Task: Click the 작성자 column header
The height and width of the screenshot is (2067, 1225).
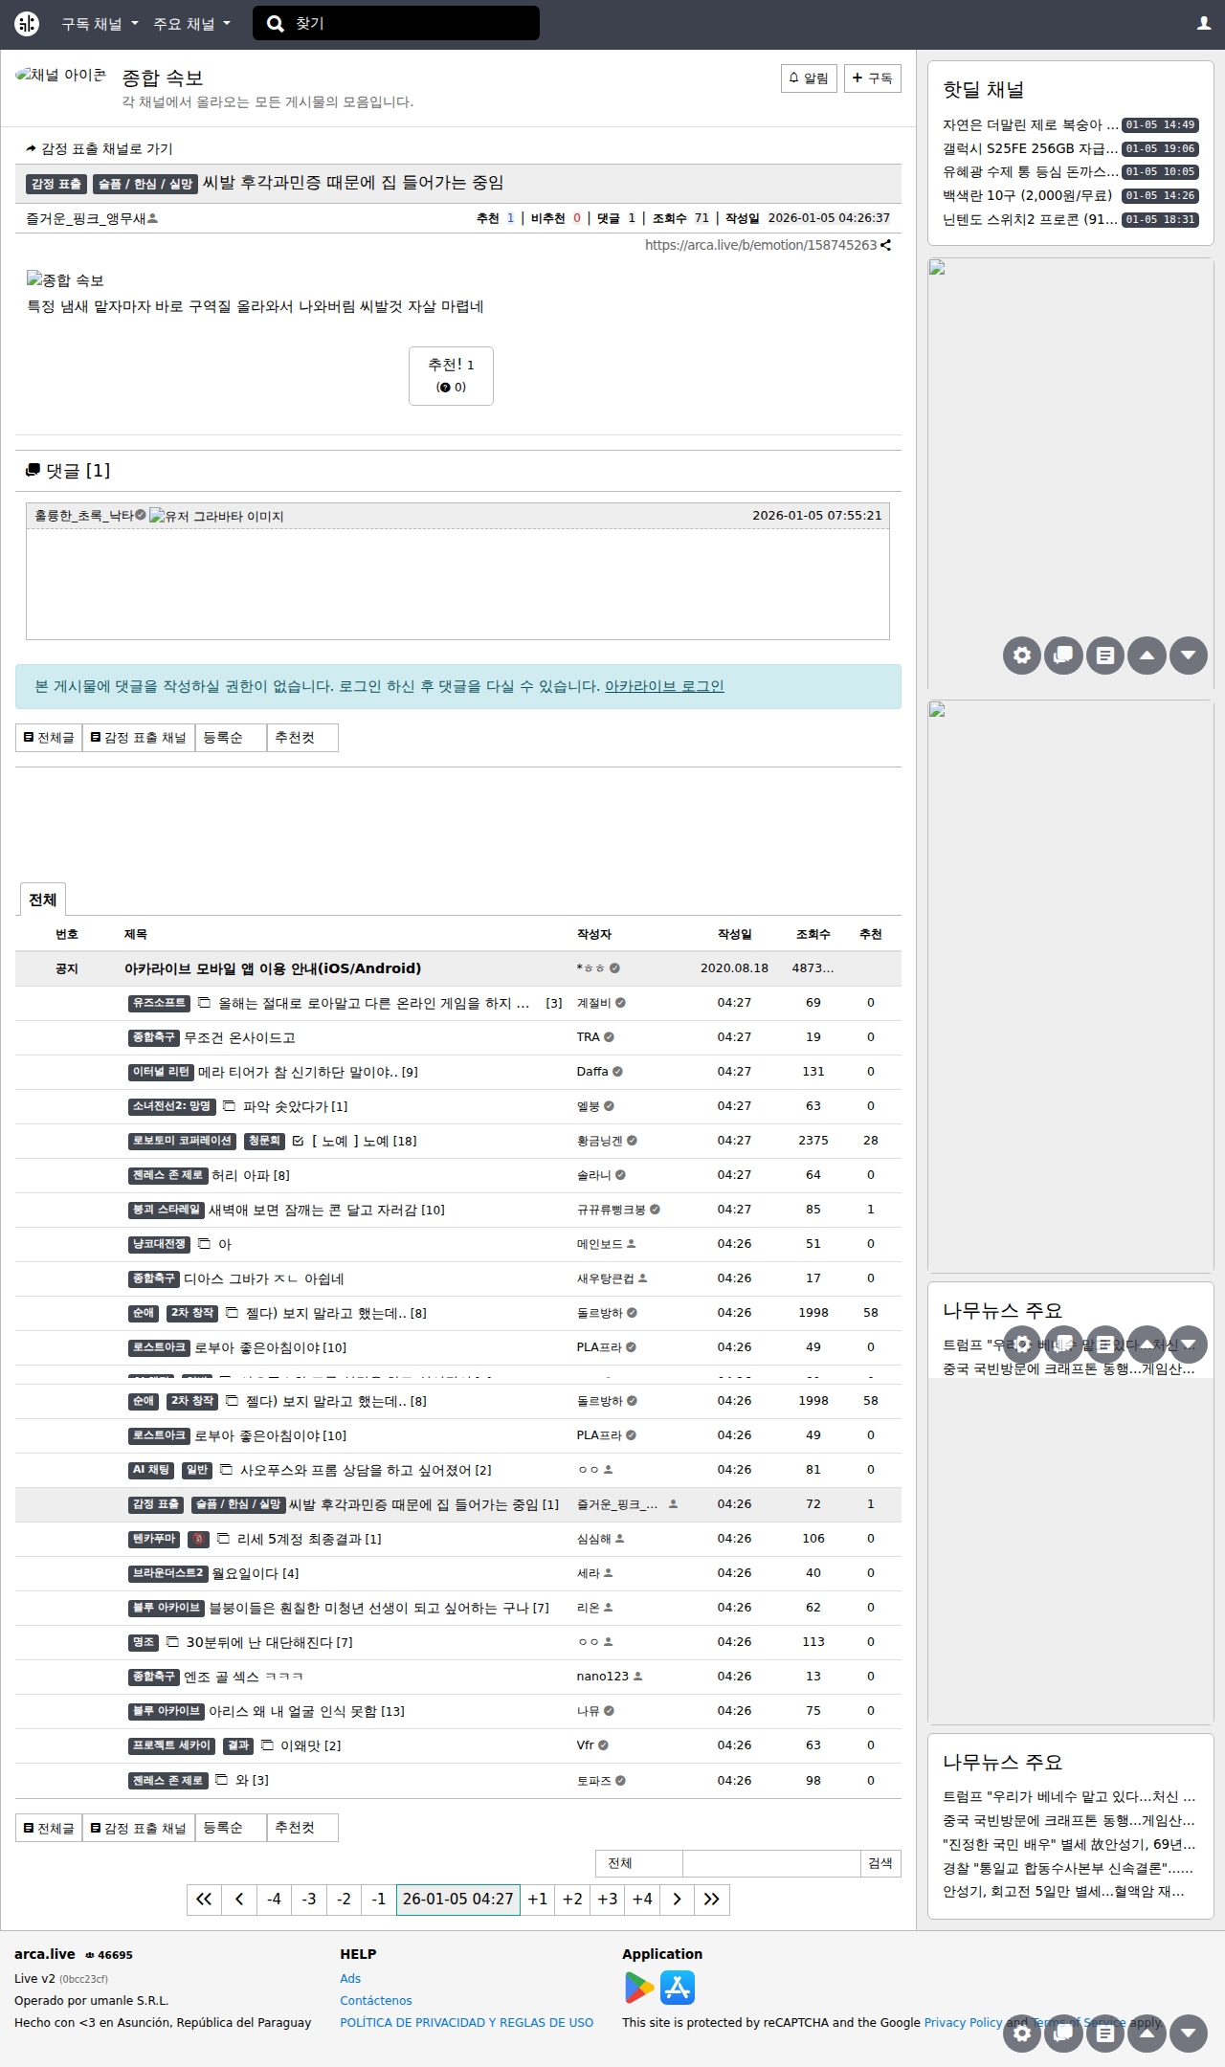Action: (x=594, y=934)
